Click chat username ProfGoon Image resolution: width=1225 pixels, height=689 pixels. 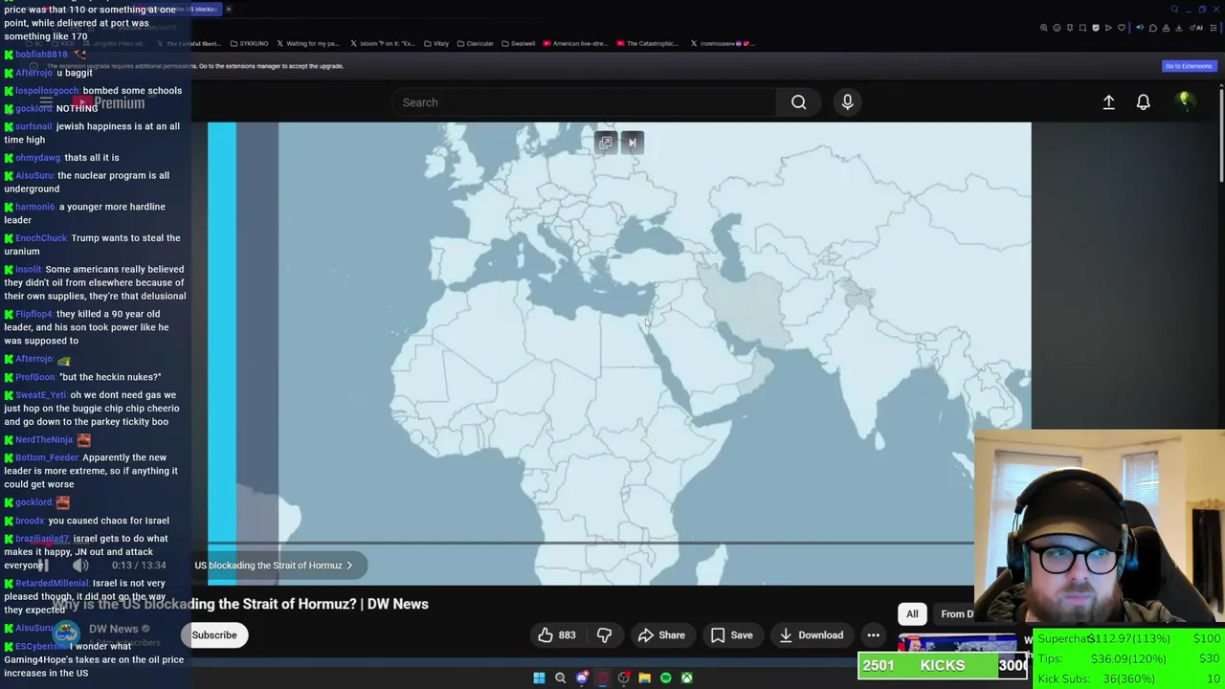[x=35, y=377]
